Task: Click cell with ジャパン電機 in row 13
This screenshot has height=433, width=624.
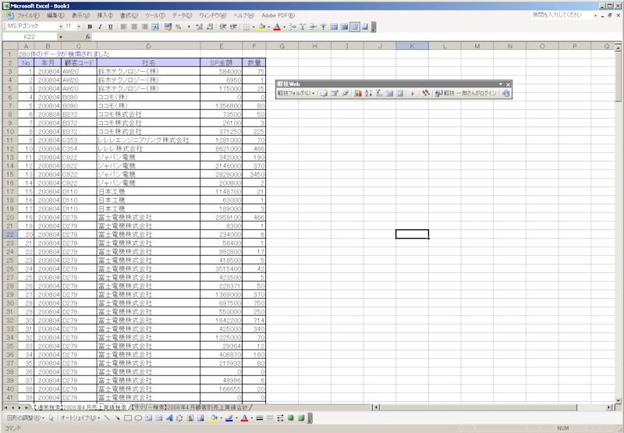Action: pos(148,157)
